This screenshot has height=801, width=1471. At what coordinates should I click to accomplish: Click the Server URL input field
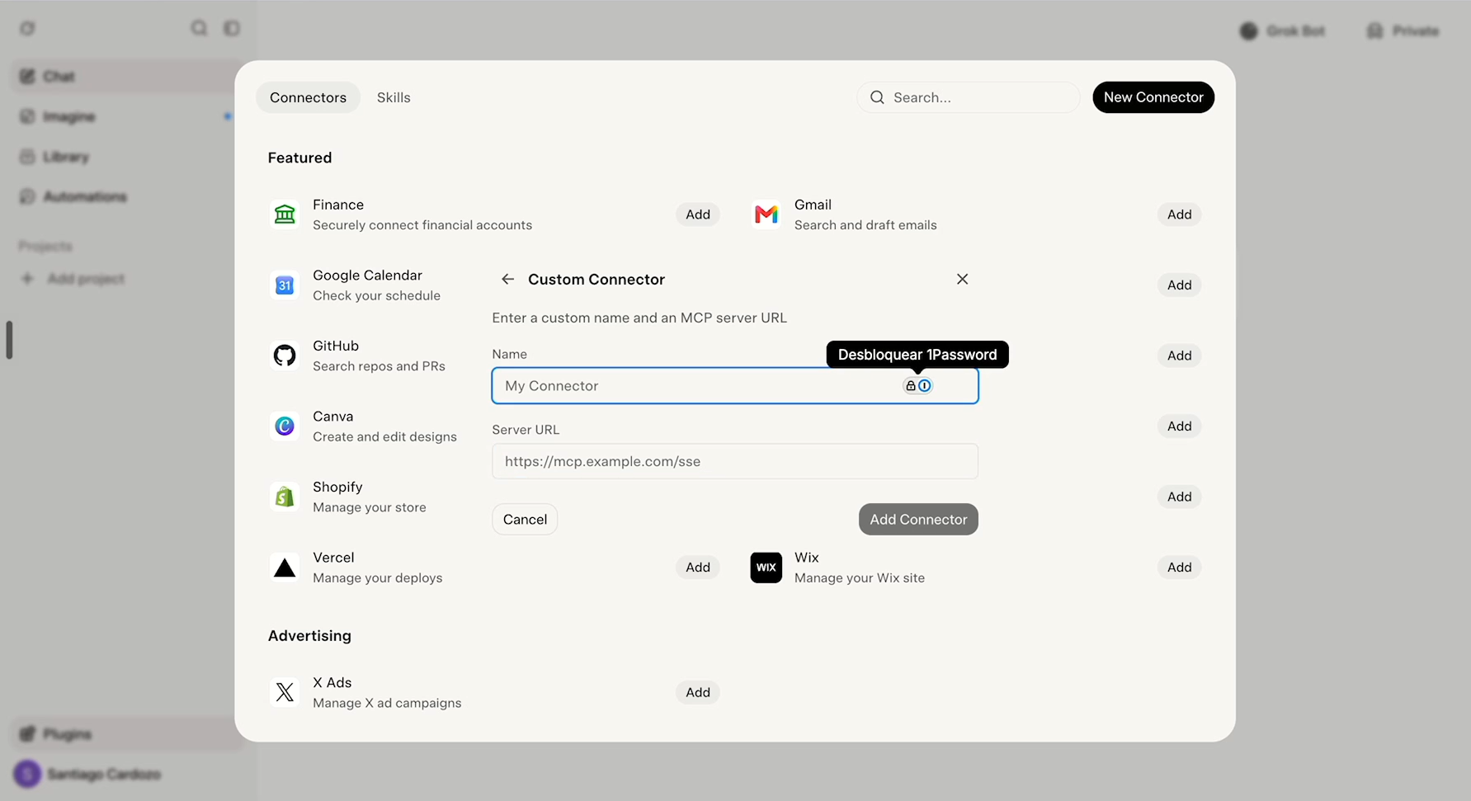tap(735, 461)
